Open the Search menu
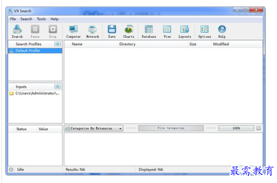 tap(26, 19)
